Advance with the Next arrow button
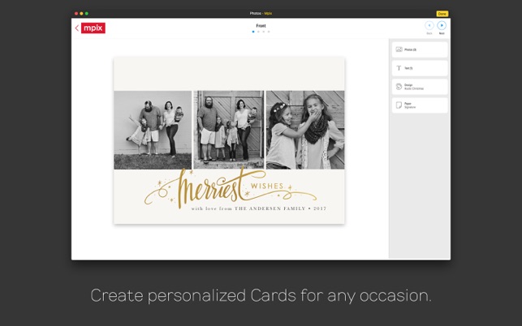 (442, 26)
